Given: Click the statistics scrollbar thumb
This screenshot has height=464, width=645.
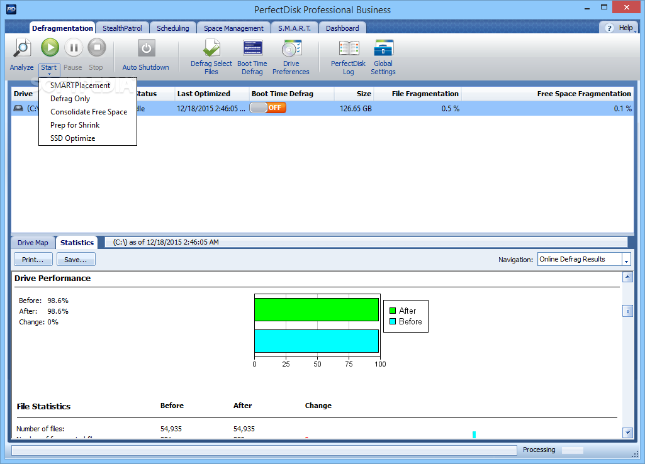Looking at the screenshot, I should point(627,311).
